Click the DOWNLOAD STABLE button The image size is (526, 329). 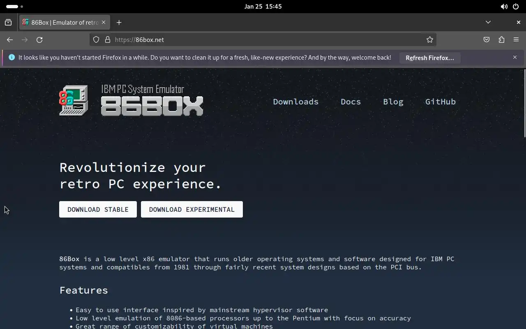click(x=98, y=209)
